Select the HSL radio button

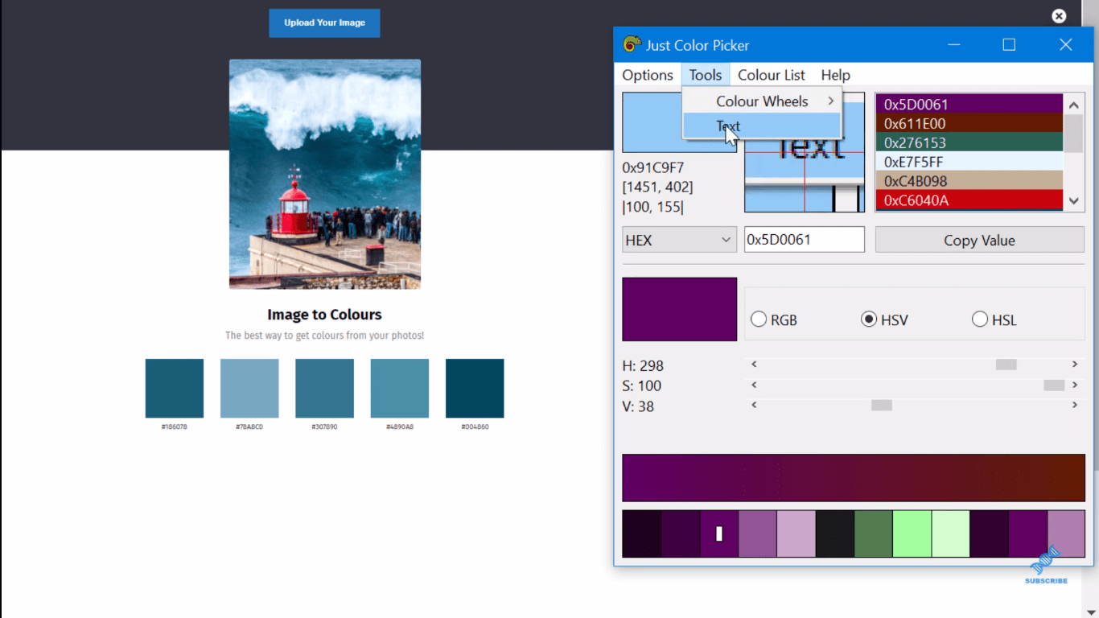[x=994, y=319]
